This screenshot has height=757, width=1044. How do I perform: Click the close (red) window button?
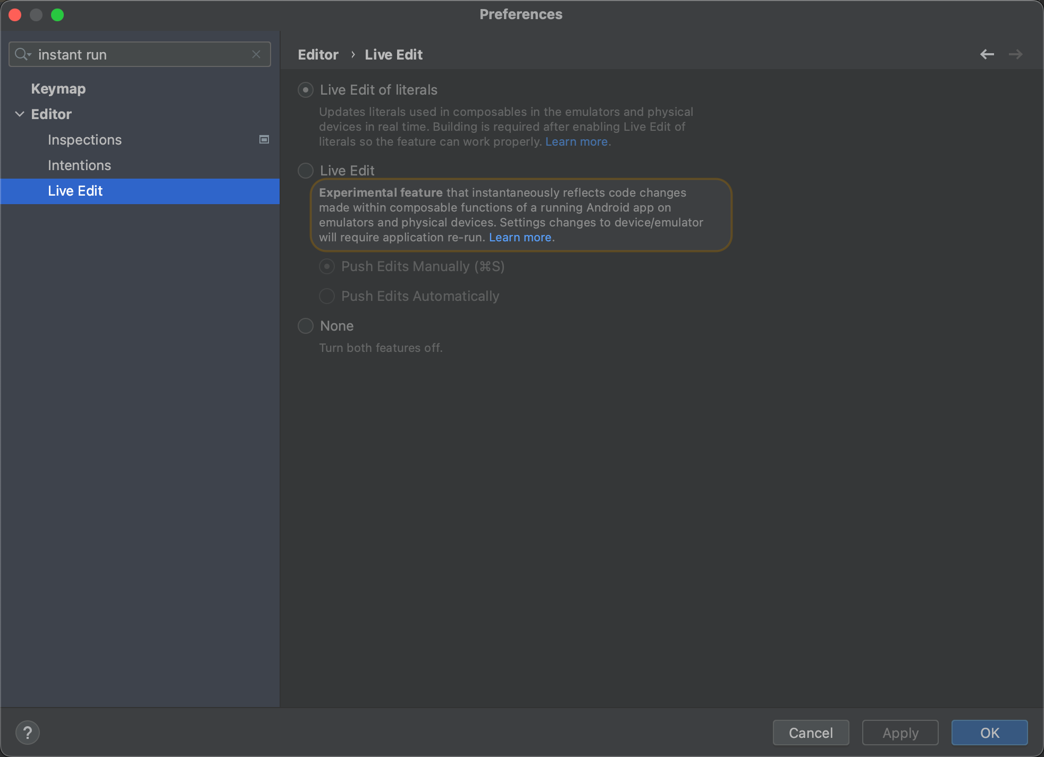15,15
